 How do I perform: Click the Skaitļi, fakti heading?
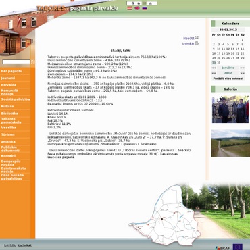(120, 51)
